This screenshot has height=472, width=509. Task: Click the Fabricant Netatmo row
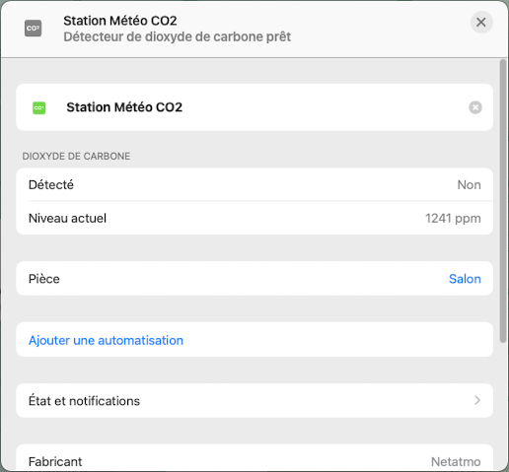pyautogui.click(x=254, y=459)
